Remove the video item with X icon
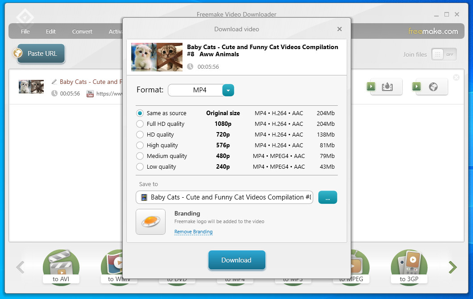The width and height of the screenshot is (473, 299). 456,78
